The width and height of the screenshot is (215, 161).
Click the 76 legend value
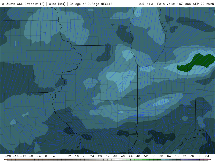coord(192,156)
